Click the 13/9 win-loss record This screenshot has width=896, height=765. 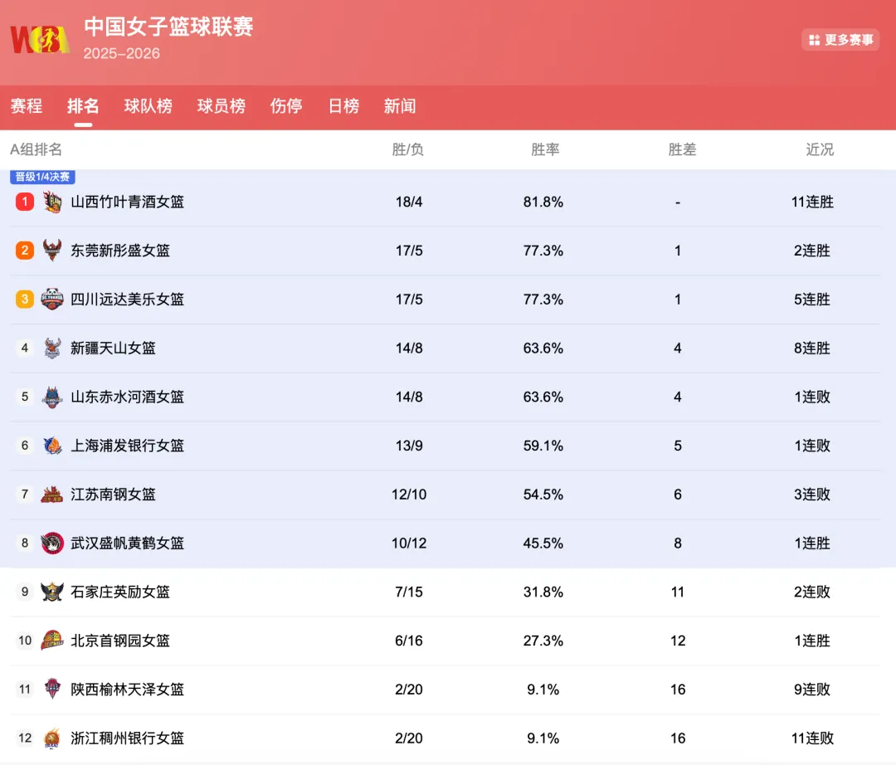(x=409, y=446)
